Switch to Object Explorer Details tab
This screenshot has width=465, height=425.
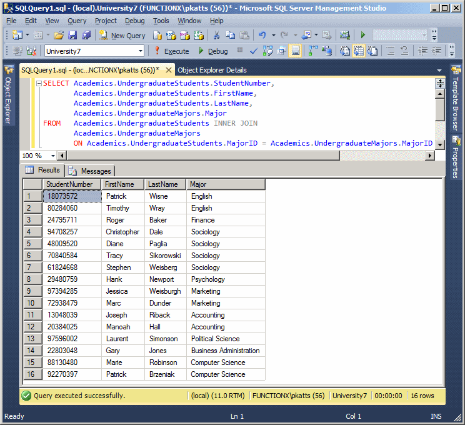pyautogui.click(x=212, y=70)
